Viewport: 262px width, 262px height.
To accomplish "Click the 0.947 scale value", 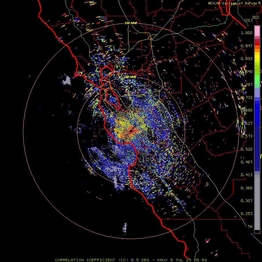I will coord(247,46).
